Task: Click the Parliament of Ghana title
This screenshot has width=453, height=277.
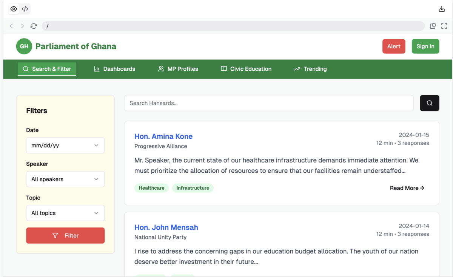Action: [x=76, y=46]
